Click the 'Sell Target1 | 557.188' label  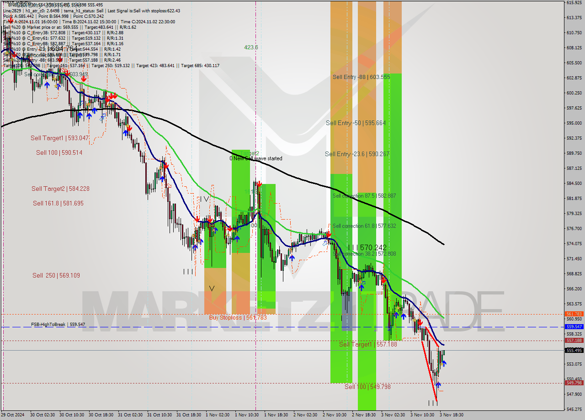368,344
